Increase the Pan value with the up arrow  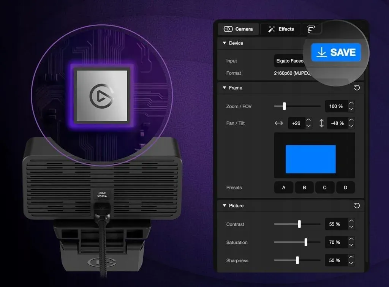coord(308,120)
